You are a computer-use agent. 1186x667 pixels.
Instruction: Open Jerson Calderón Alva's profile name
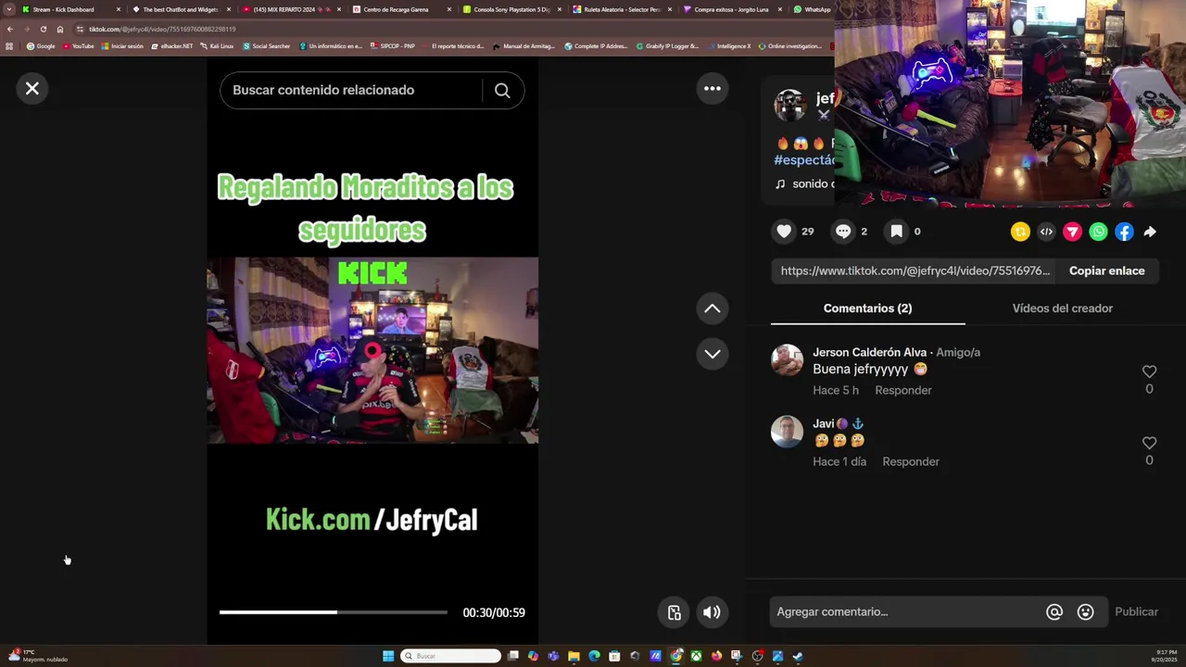[x=869, y=352]
